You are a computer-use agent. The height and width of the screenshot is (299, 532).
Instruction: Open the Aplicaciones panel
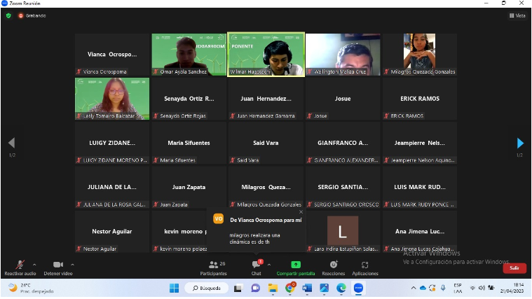(x=364, y=265)
